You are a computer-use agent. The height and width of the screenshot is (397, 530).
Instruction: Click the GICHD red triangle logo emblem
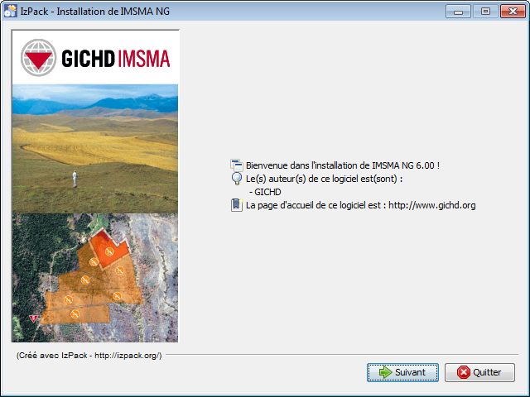[x=38, y=58]
